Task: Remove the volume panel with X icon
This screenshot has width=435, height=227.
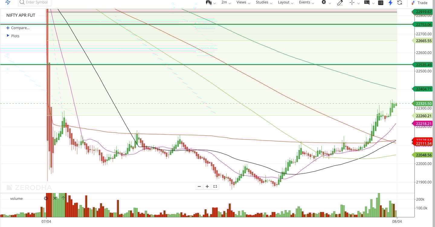Action: 55,198
